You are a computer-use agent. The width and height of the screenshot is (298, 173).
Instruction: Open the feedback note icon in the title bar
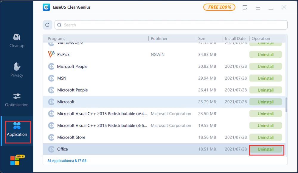(245, 7)
